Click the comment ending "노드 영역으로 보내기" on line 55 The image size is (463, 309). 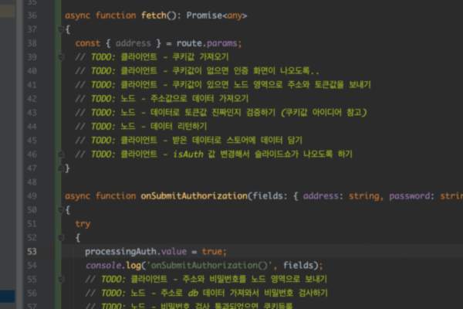coord(229,280)
